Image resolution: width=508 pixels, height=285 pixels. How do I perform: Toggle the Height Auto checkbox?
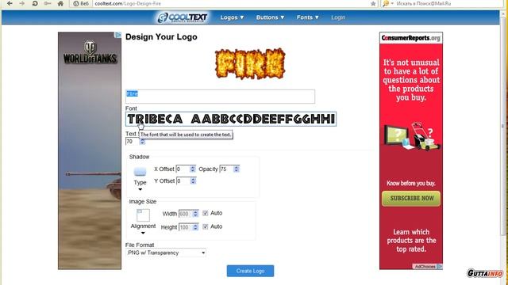click(205, 226)
